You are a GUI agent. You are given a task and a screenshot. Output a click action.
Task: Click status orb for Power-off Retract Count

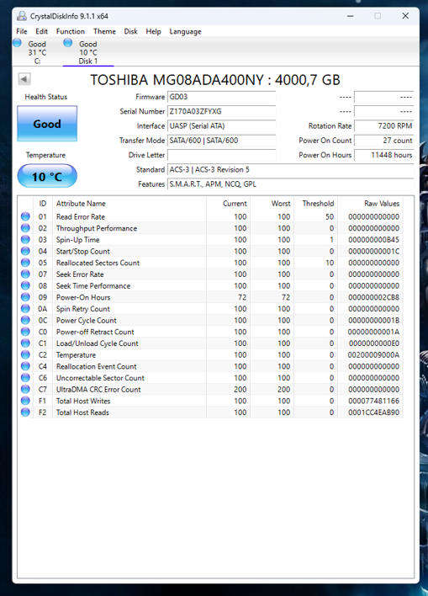pos(25,332)
